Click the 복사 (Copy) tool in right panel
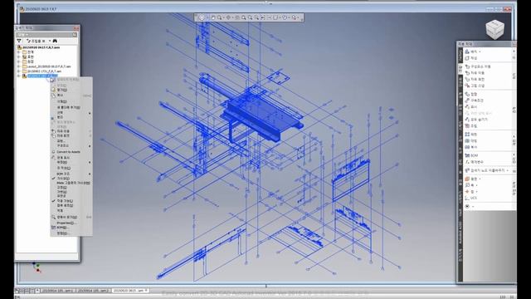The image size is (531, 299). click(x=471, y=147)
